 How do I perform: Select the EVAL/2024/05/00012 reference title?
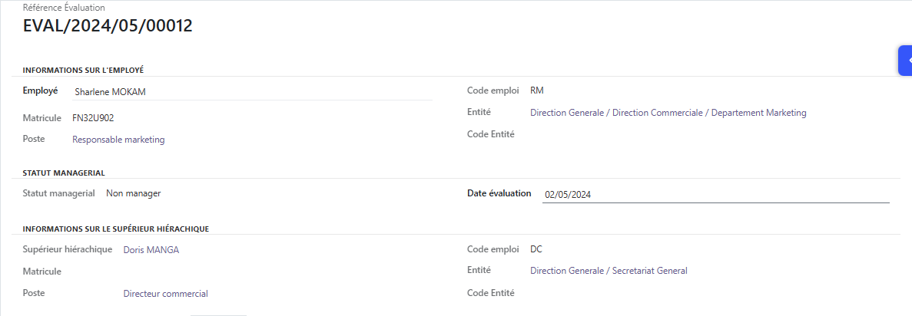coord(108,26)
